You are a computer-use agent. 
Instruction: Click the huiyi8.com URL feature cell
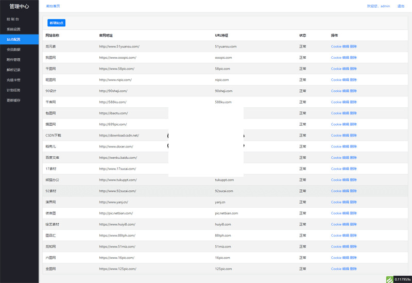click(223, 224)
